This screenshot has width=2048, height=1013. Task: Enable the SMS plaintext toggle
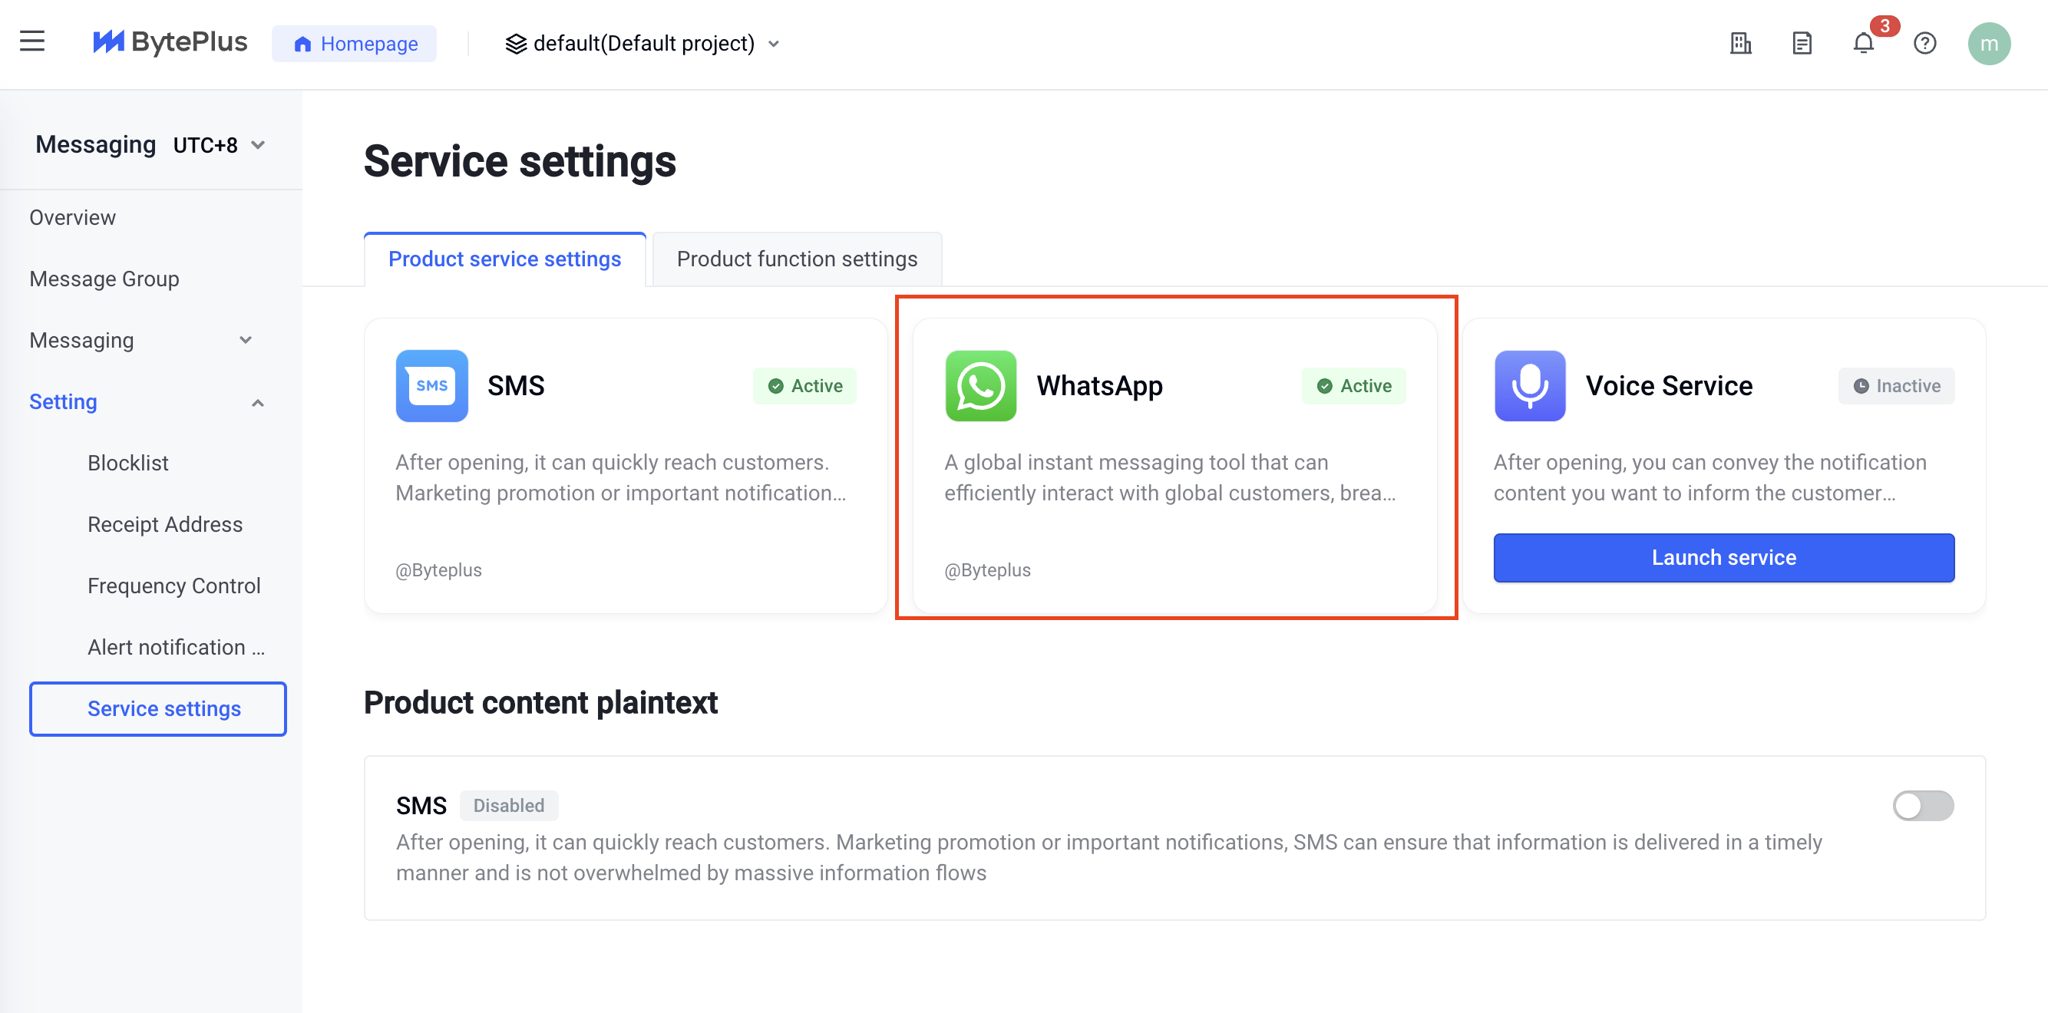[x=1922, y=806]
